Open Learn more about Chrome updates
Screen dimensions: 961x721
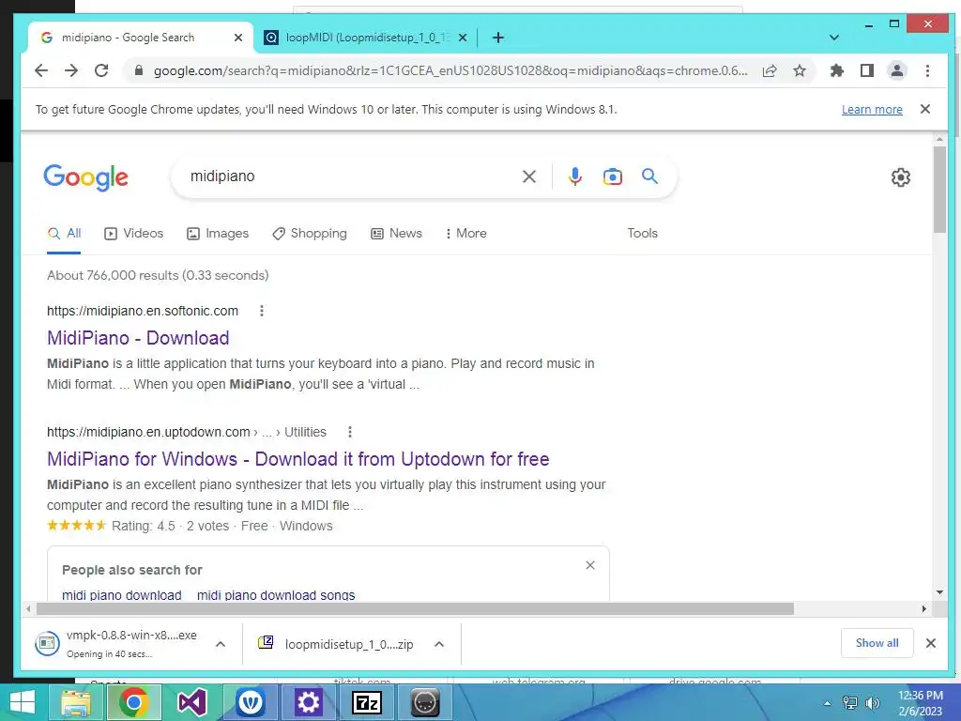tap(872, 109)
